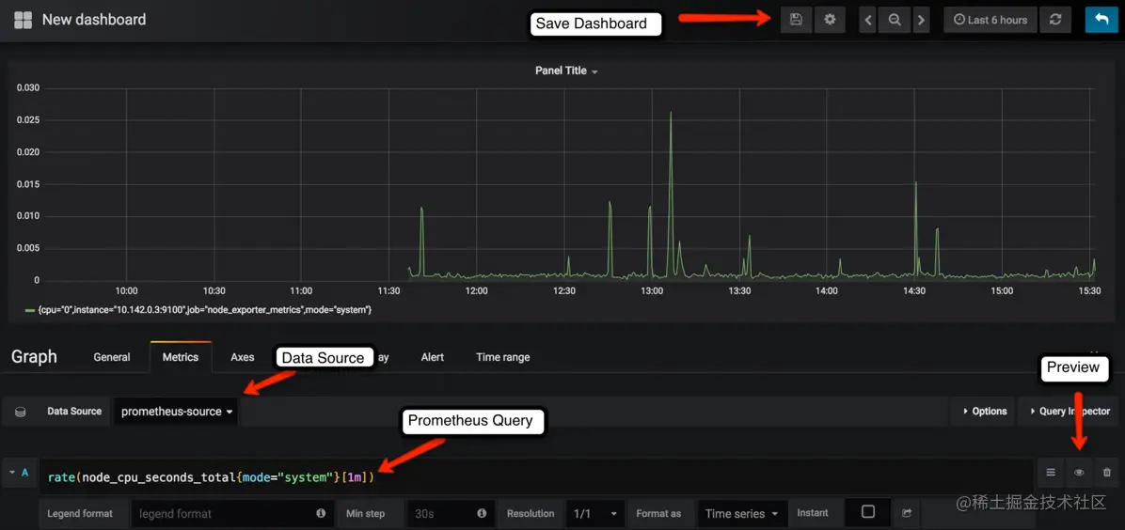Image resolution: width=1125 pixels, height=530 pixels.
Task: Open the Format as Time series dropdown
Action: tap(742, 513)
